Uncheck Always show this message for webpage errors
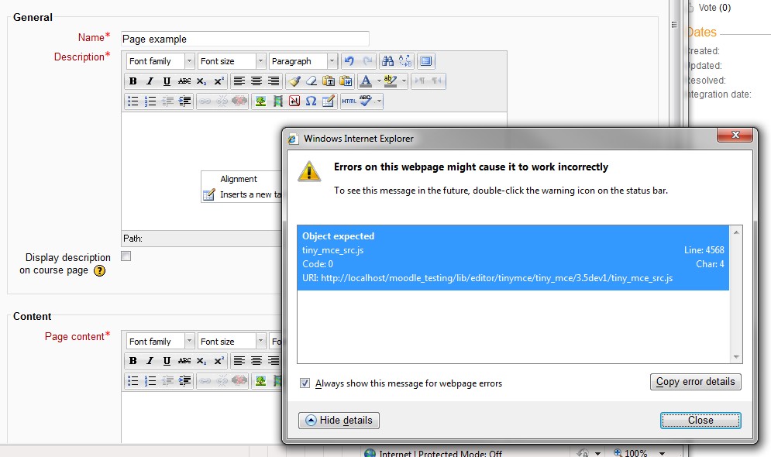The height and width of the screenshot is (457, 771). (x=305, y=383)
